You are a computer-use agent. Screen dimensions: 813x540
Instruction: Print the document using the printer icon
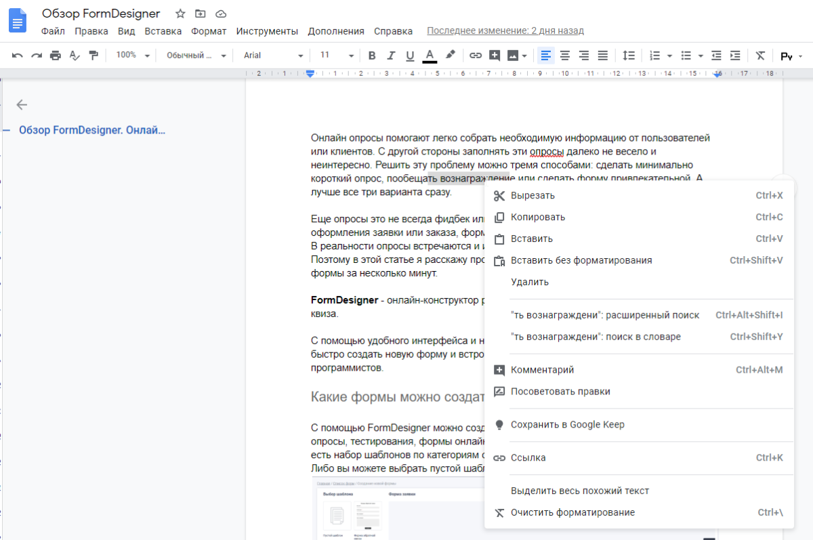click(x=56, y=56)
